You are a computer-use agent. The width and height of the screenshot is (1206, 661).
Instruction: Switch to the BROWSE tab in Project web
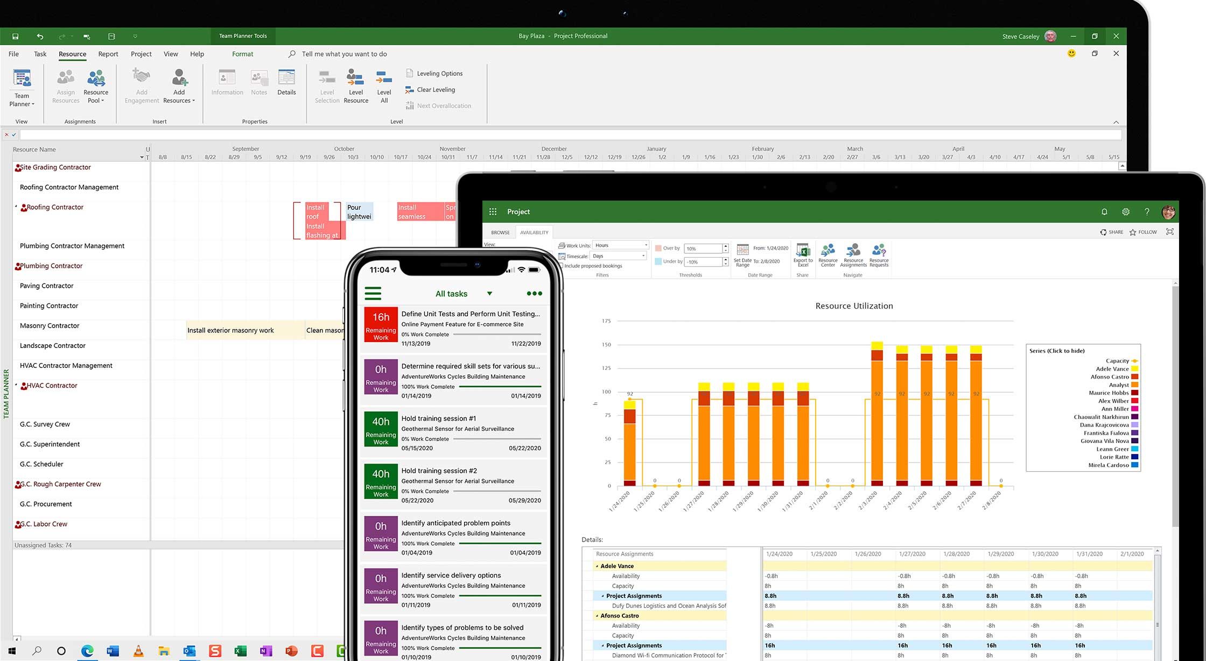[x=500, y=232]
